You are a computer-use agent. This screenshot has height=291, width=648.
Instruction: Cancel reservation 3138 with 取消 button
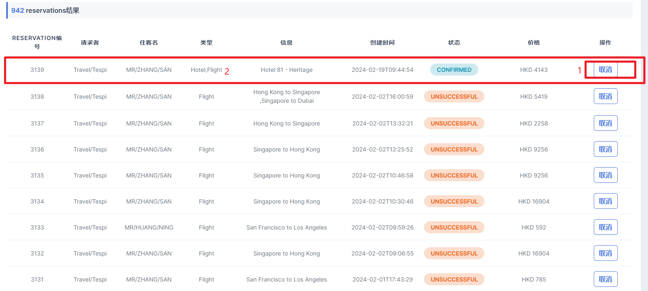(x=605, y=97)
